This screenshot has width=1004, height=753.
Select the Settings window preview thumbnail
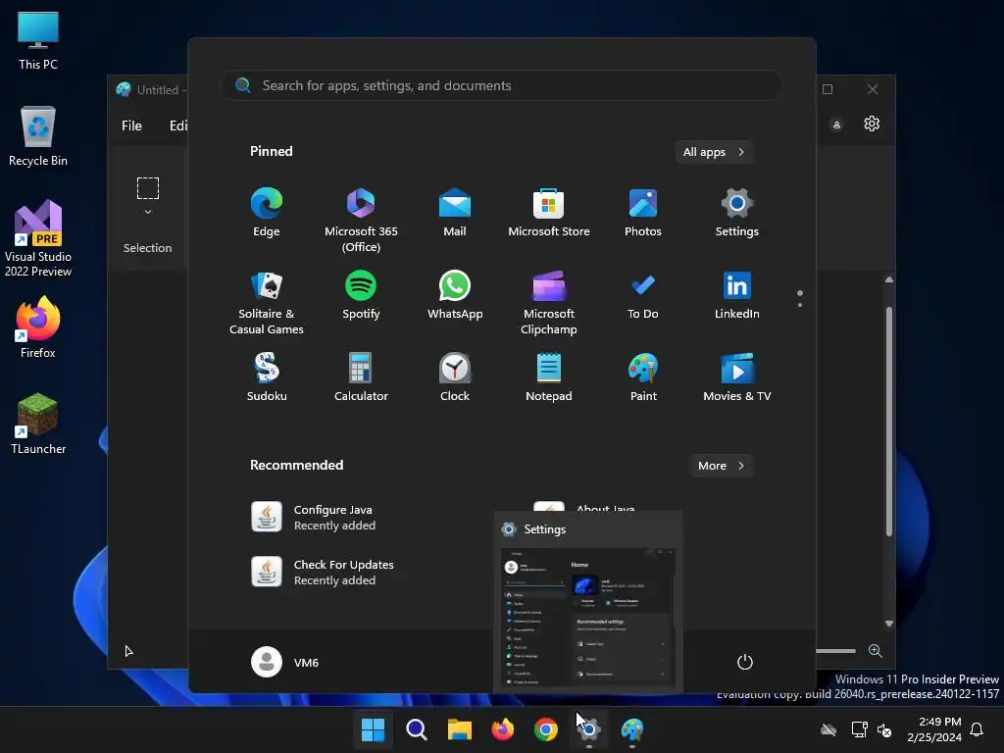(x=588, y=618)
